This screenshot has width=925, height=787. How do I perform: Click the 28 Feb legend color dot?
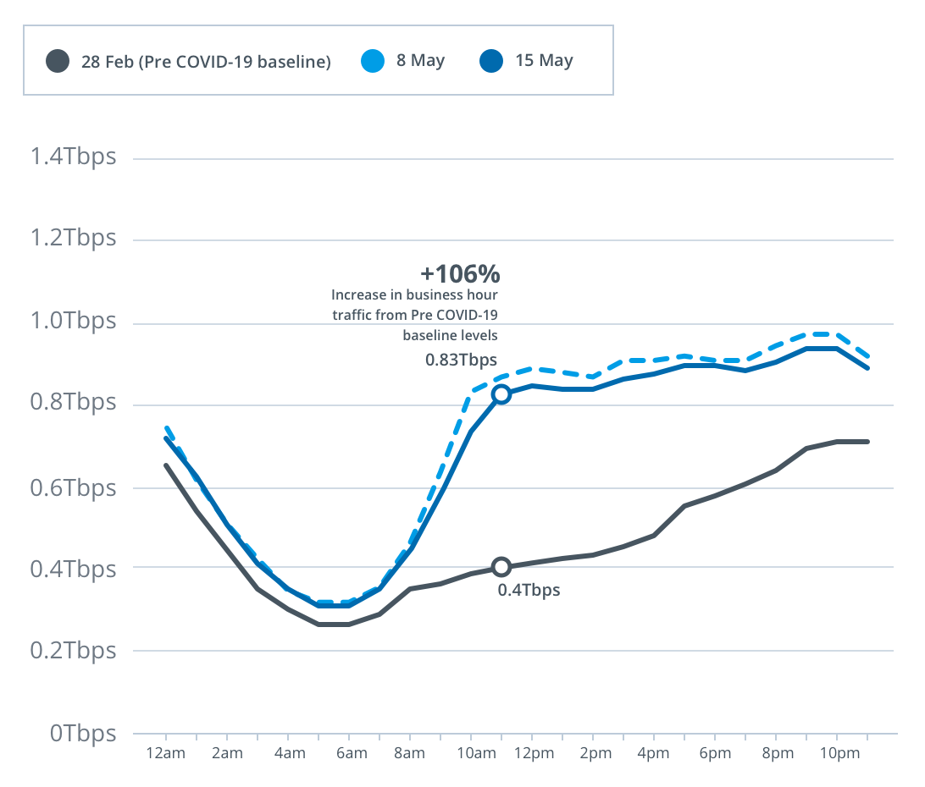(x=58, y=62)
